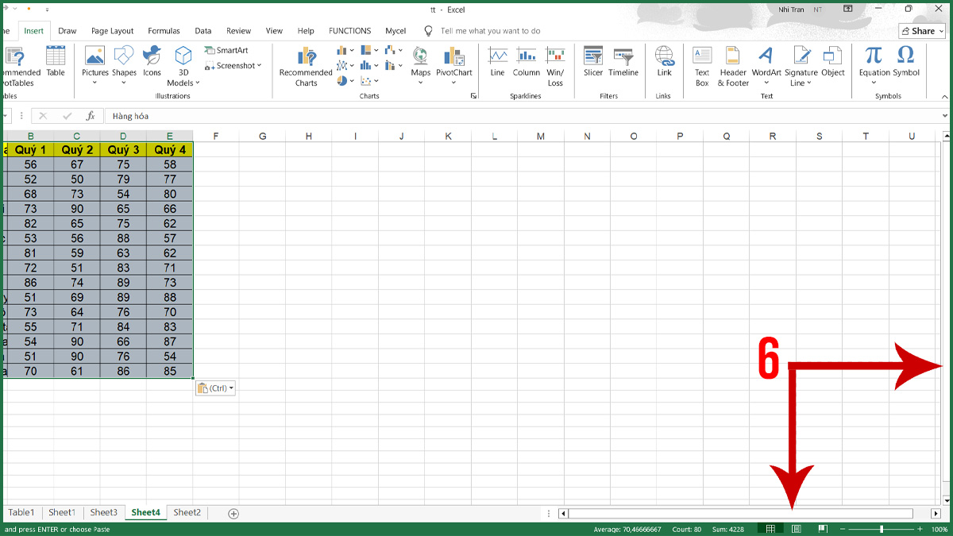This screenshot has width=953, height=536.
Task: Insert WordArt text
Action: (765, 66)
